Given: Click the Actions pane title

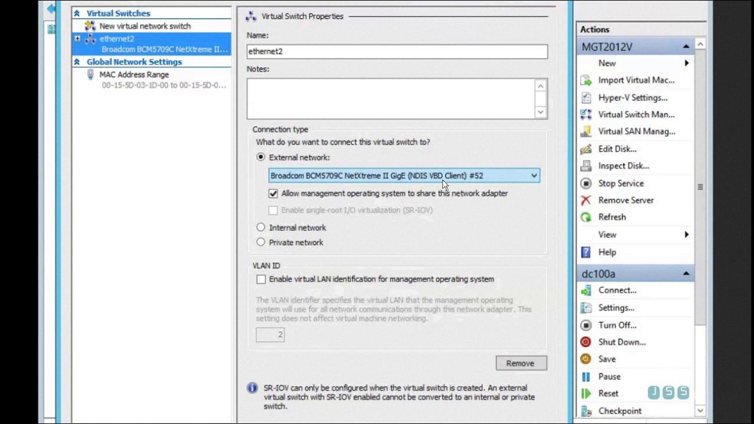Looking at the screenshot, I should pos(594,29).
